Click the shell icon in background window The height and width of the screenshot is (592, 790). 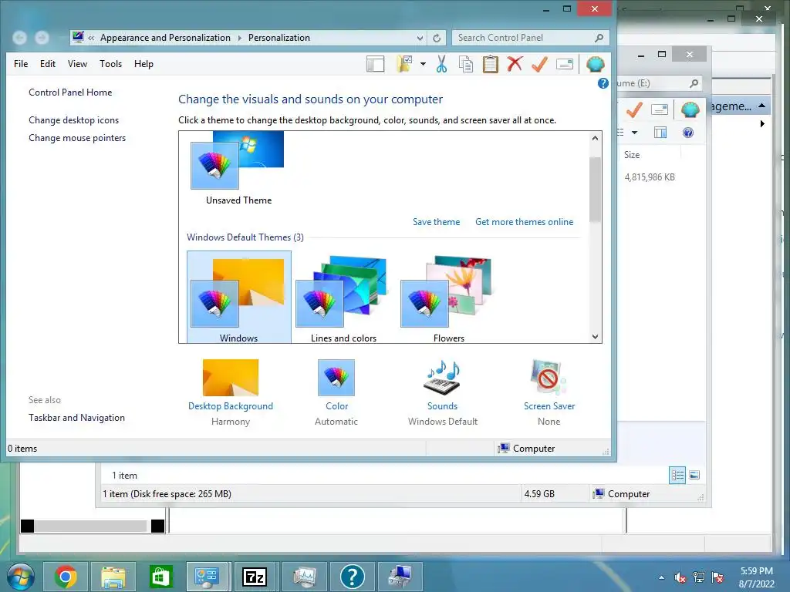coord(690,109)
